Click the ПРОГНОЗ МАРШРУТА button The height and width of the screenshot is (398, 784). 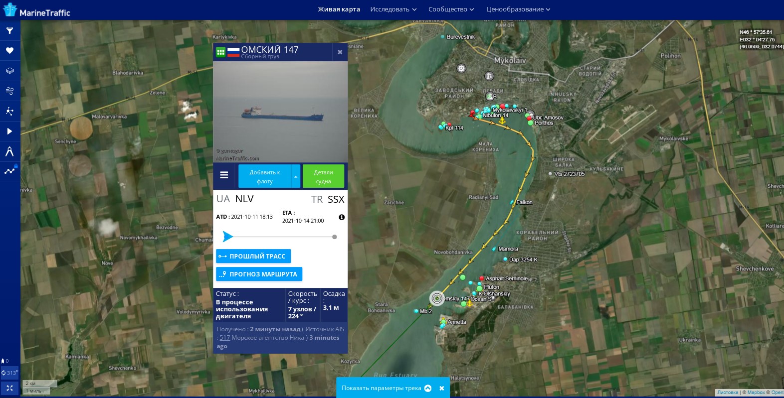pos(259,274)
